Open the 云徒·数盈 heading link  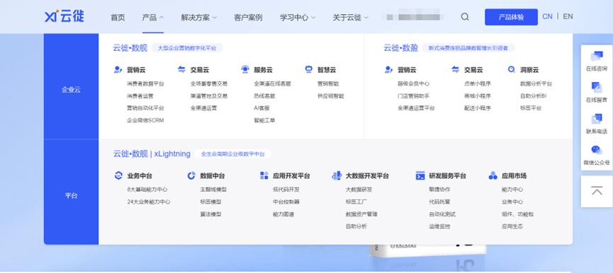point(400,48)
